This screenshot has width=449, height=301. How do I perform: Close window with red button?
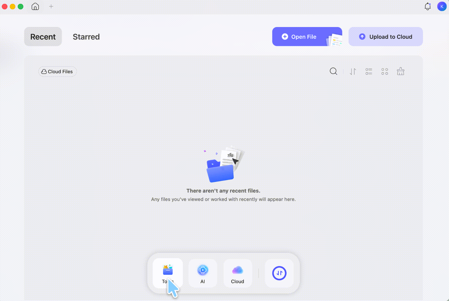pos(4,6)
